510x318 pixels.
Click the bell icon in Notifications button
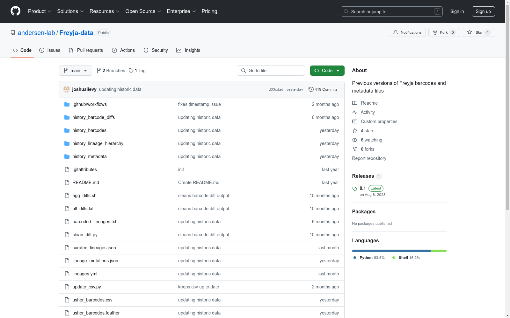[x=396, y=32]
